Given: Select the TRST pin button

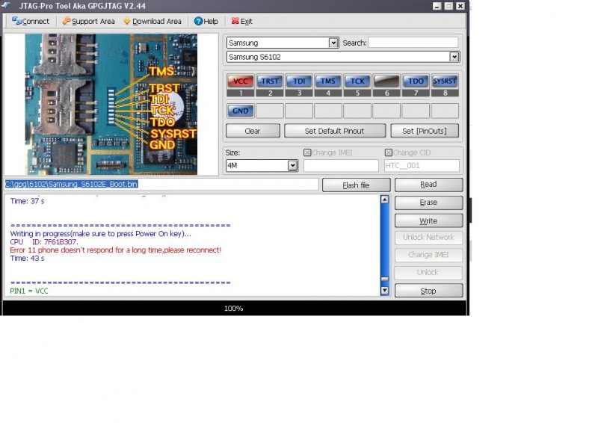Looking at the screenshot, I should pos(270,81).
